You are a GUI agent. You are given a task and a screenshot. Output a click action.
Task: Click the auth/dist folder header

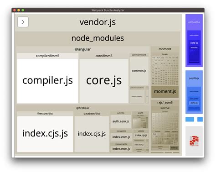tap(121, 113)
